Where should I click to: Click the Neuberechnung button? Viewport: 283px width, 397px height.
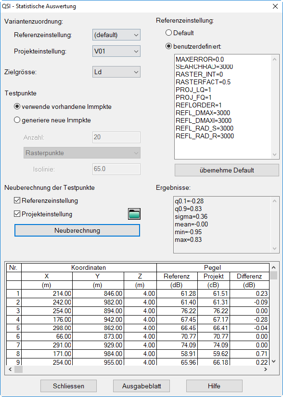click(77, 230)
